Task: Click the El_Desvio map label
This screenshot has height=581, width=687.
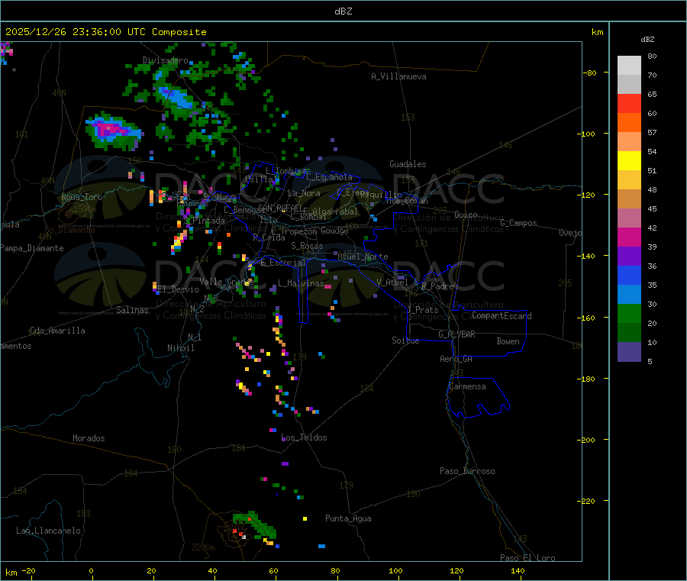Action: pyautogui.click(x=179, y=289)
